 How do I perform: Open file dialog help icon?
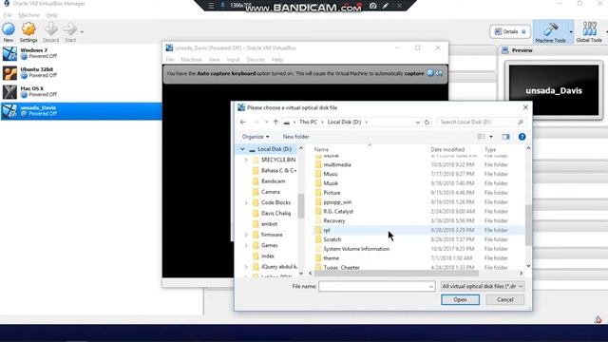[x=522, y=137]
